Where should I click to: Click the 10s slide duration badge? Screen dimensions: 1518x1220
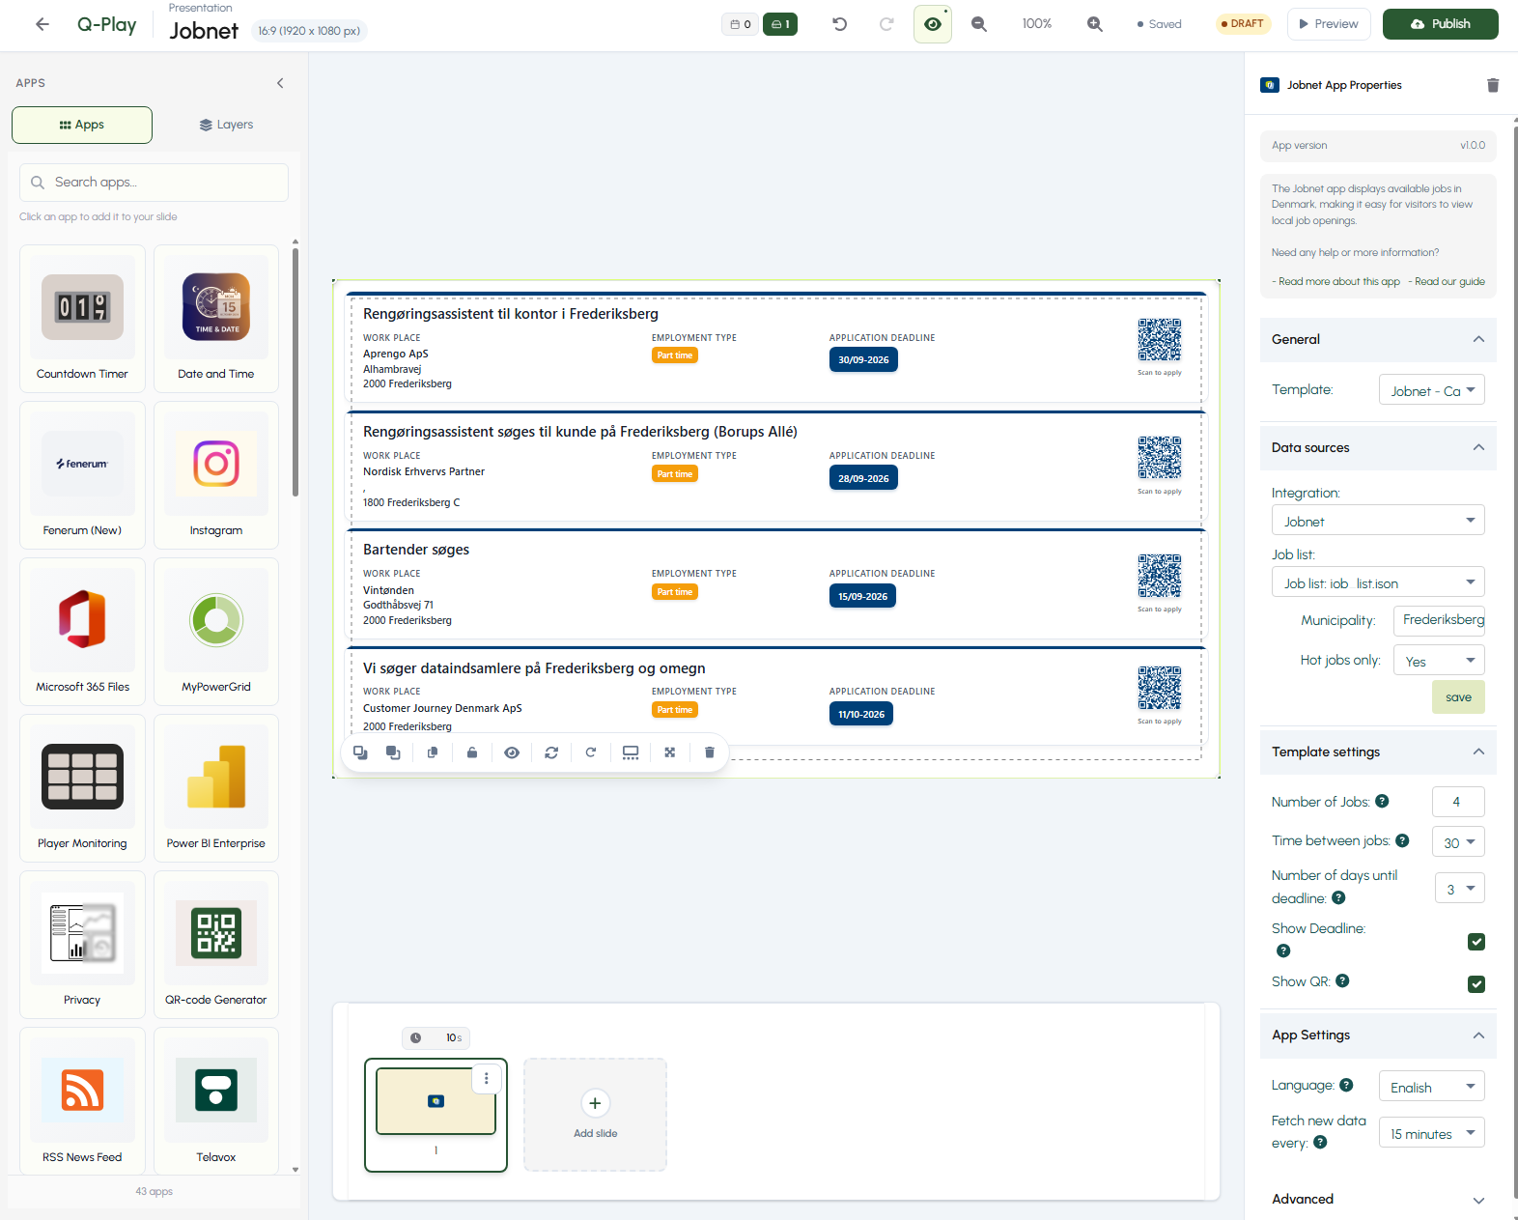436,1037
